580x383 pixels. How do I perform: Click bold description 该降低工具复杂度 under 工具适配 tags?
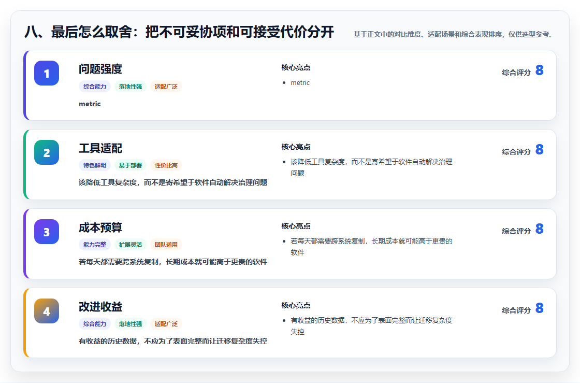pos(173,182)
